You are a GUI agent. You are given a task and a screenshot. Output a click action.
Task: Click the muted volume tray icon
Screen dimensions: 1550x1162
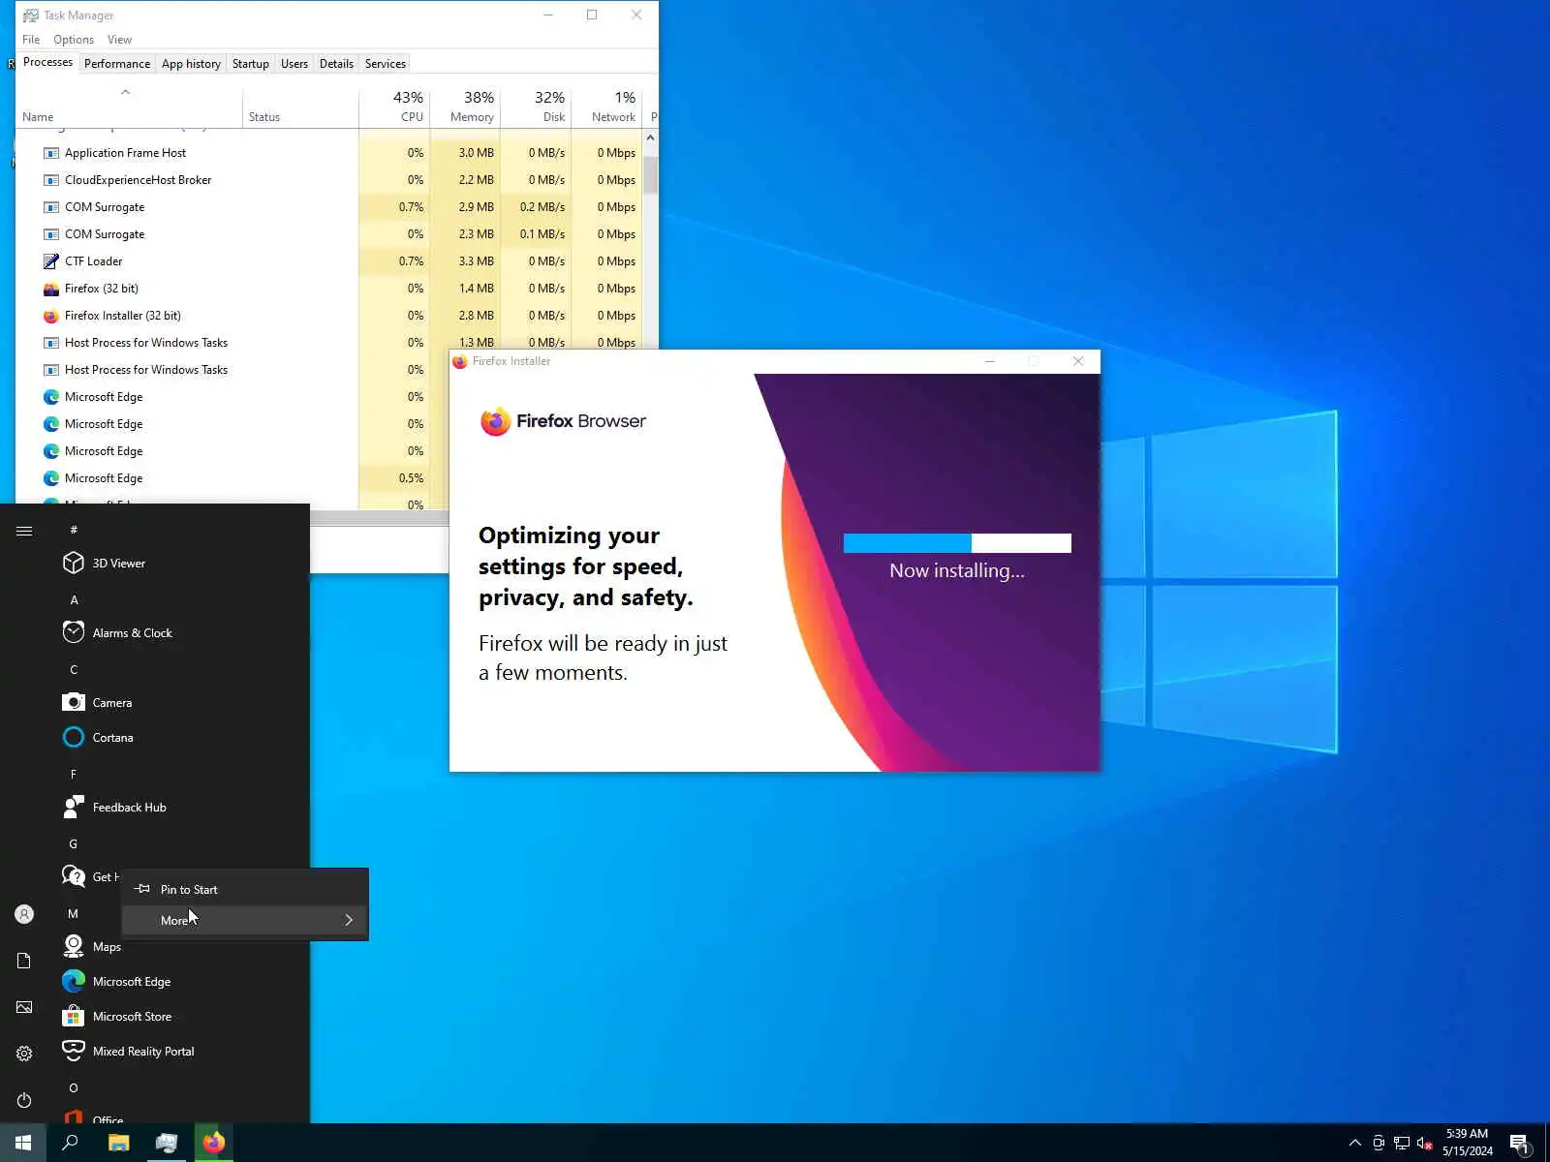[1424, 1143]
